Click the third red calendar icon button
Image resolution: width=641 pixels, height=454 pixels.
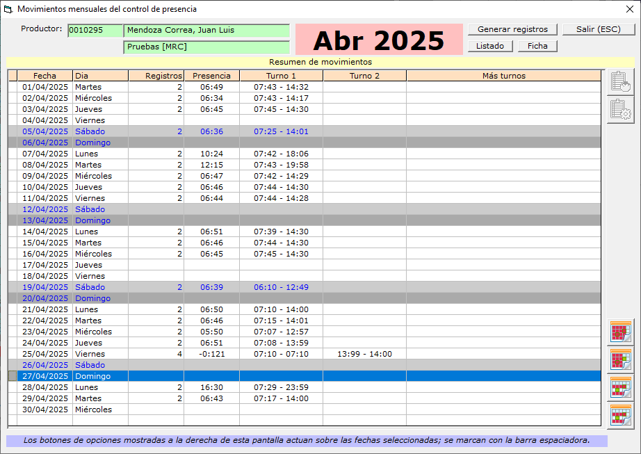(620, 388)
